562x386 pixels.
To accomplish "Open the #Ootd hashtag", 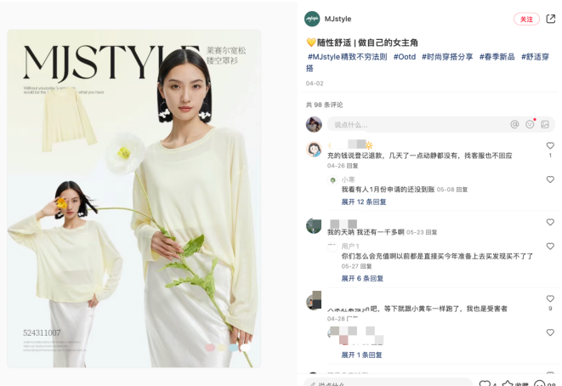I will click(x=405, y=57).
